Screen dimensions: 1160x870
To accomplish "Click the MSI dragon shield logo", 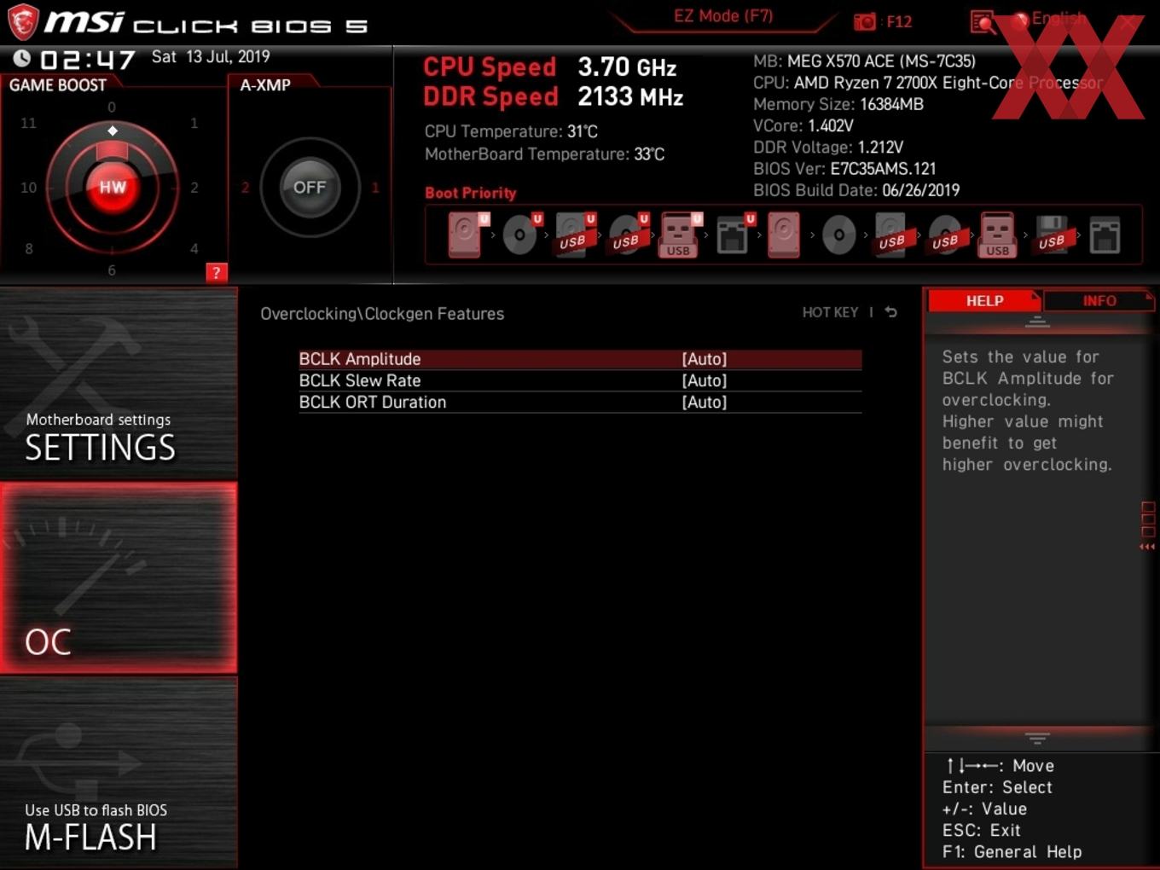I will [x=22, y=22].
